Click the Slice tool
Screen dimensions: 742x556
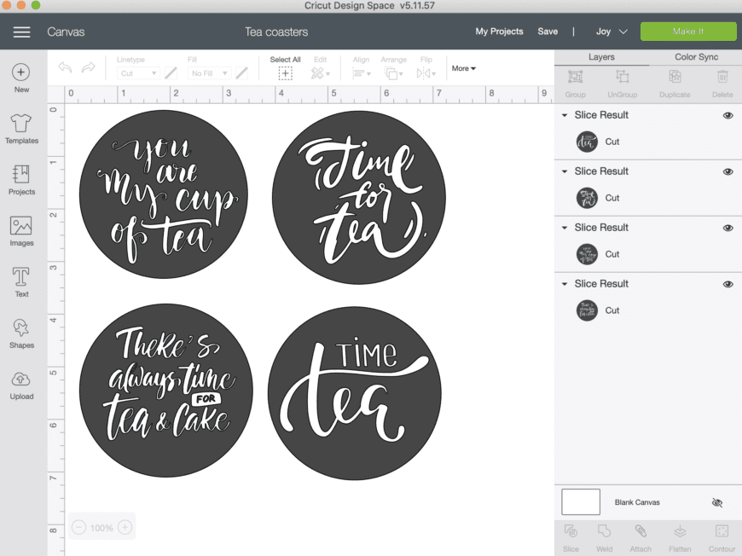(x=571, y=538)
